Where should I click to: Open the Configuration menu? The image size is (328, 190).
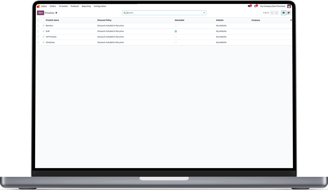click(x=100, y=6)
